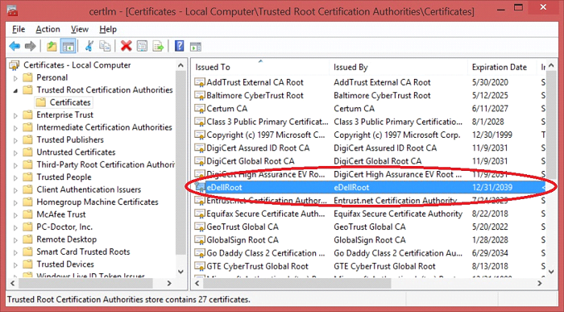Select Untrusted Certificates in tree
564x312 pixels.
[76, 152]
